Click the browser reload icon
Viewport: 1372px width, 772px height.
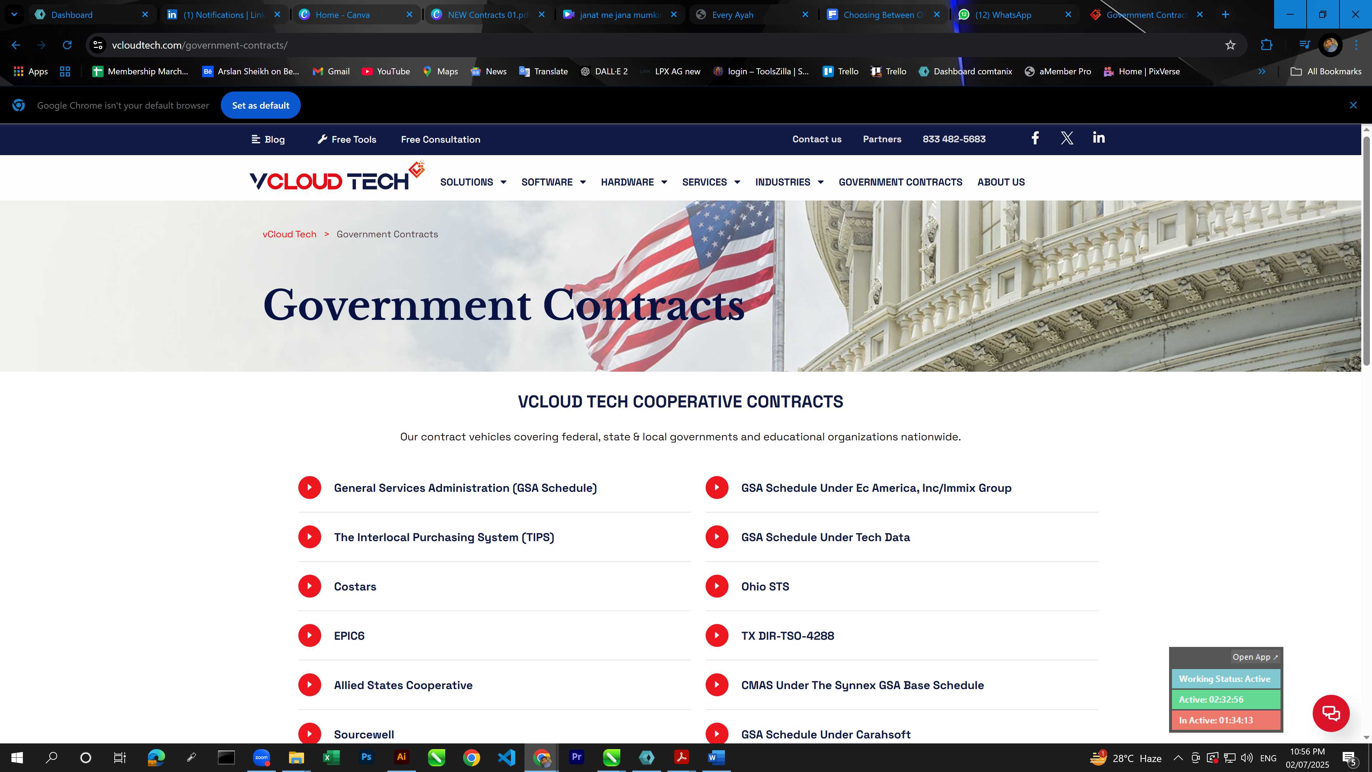(67, 45)
